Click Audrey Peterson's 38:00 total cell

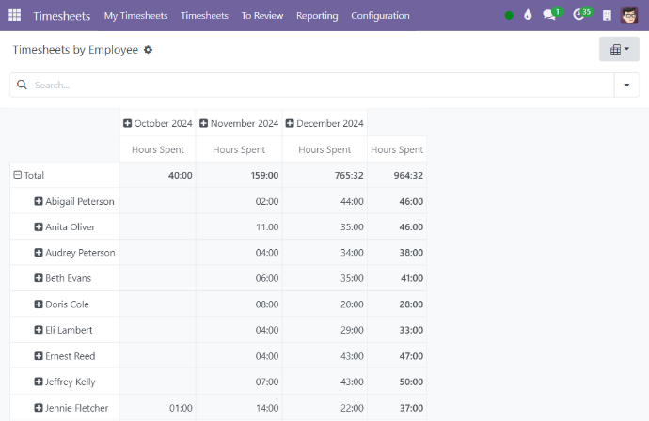point(397,252)
